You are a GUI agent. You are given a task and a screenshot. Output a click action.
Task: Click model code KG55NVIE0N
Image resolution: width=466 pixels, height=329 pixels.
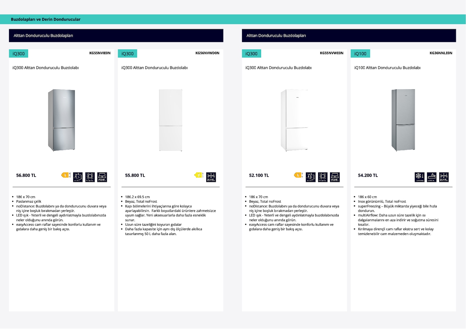click(100, 53)
